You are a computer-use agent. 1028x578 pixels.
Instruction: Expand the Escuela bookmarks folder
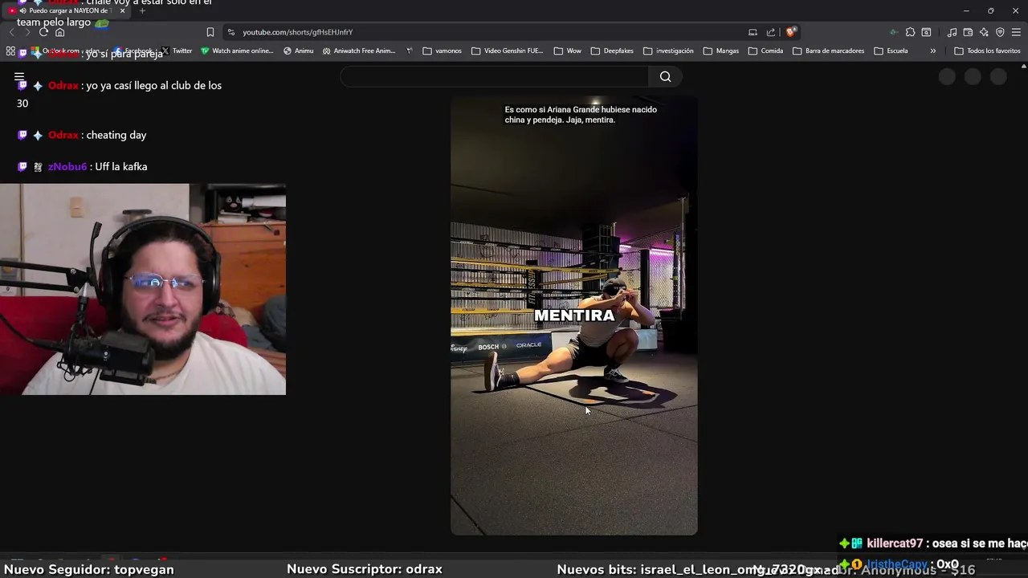891,51
